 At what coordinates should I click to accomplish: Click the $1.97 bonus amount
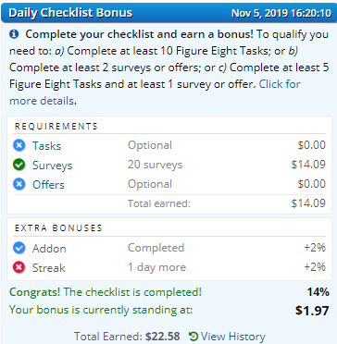tap(312, 311)
